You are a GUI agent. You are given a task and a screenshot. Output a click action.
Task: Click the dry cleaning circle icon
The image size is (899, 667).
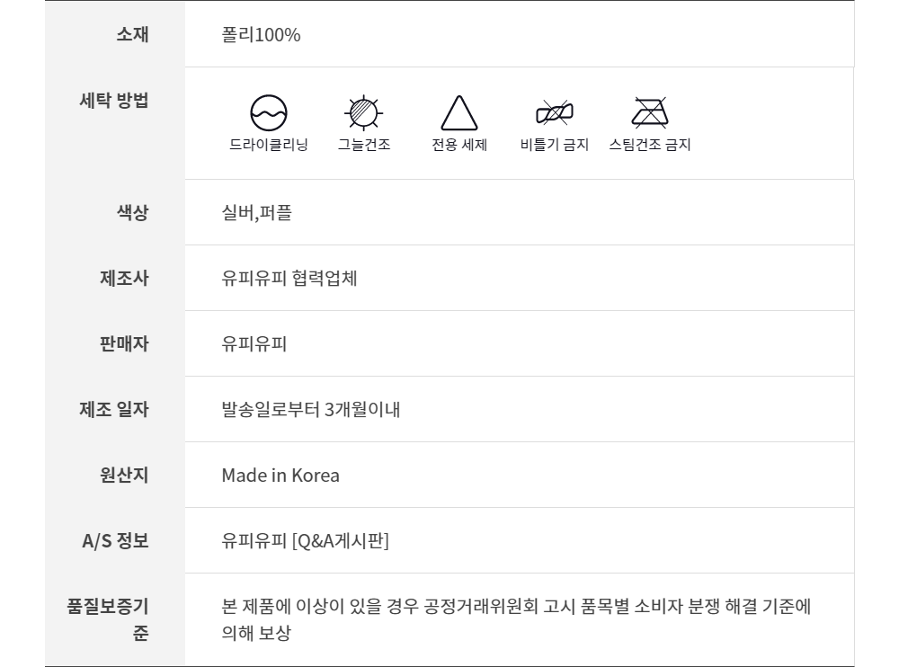coord(268,113)
